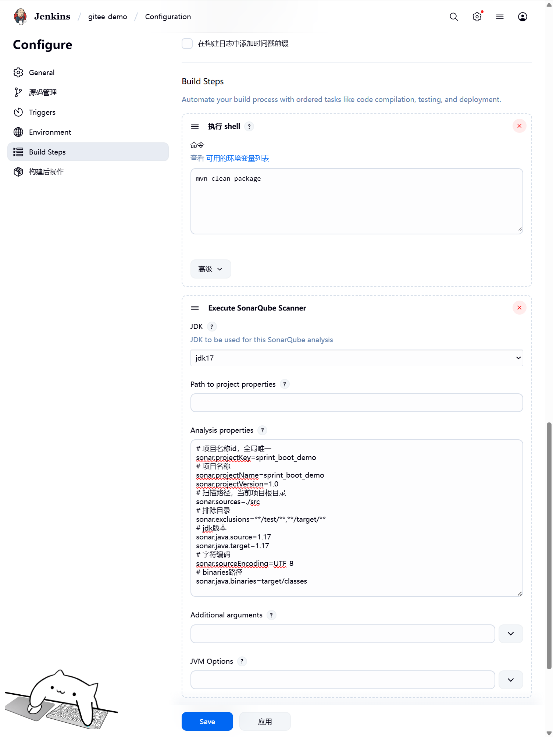Tick the 在构建日志中添加时间戳前缀 checkbox
Screen dimensions: 553x737
click(187, 44)
